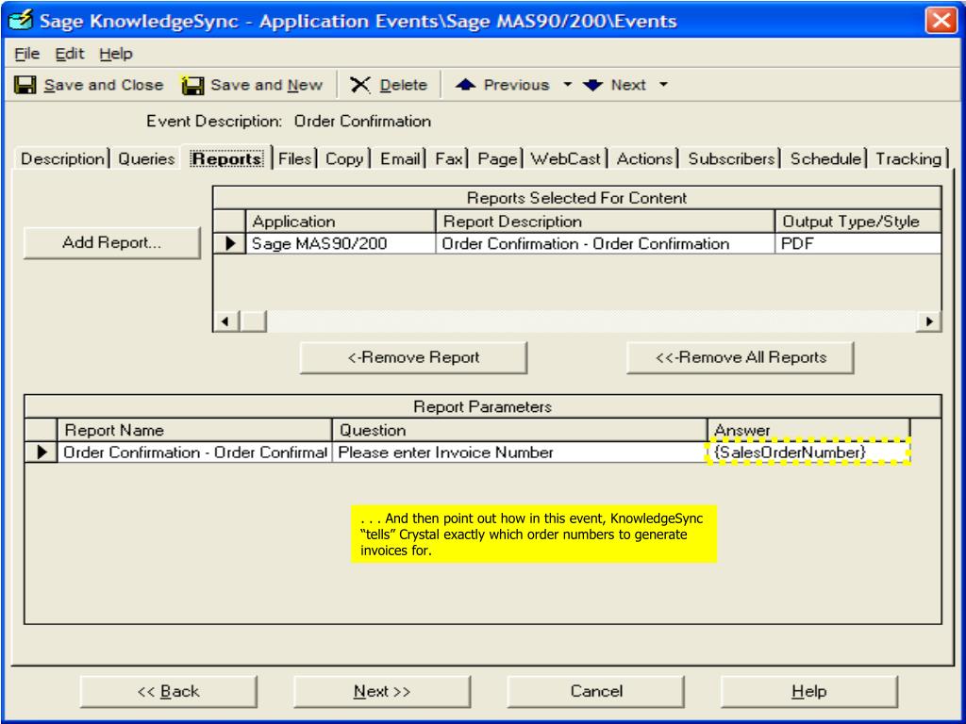Go to the Page tab

pyautogui.click(x=497, y=158)
